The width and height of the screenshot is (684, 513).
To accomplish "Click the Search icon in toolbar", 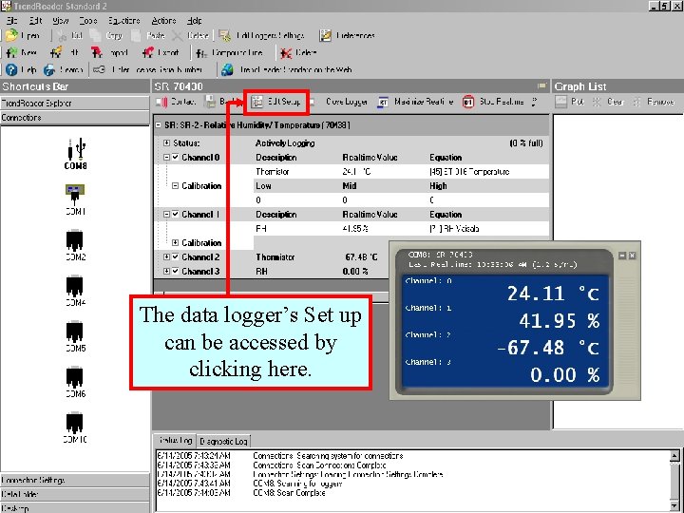I will pos(48,69).
